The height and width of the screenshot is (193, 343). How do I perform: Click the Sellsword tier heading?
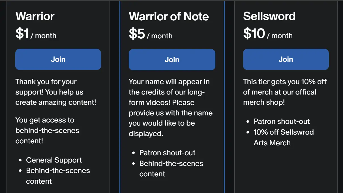(269, 16)
